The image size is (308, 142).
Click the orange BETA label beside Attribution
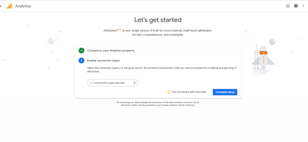coord(119,30)
